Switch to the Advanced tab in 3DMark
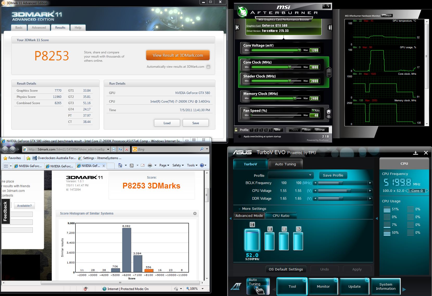This screenshot has width=432, height=296. tap(39, 28)
